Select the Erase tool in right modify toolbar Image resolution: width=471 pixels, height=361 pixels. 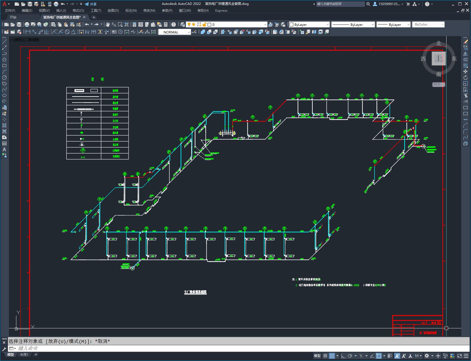(x=466, y=42)
